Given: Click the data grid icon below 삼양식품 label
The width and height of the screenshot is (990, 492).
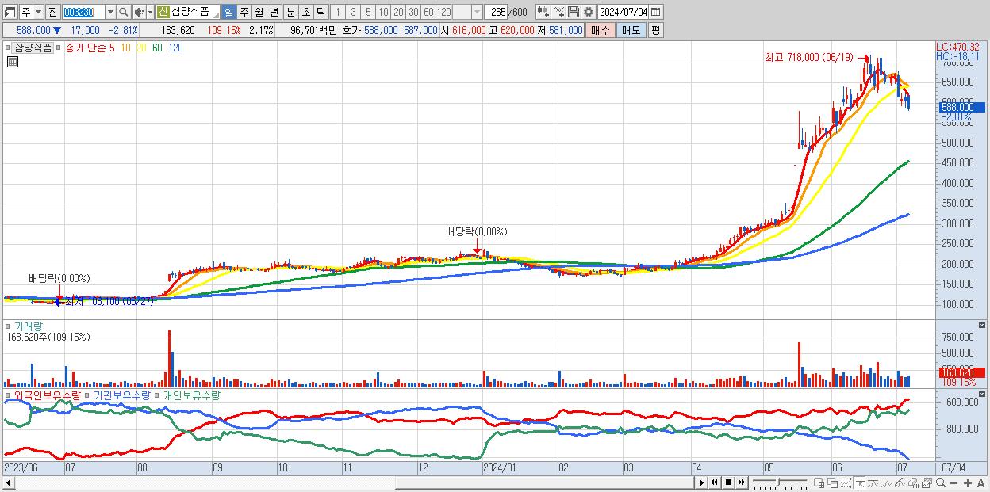Looking at the screenshot, I should [12, 61].
